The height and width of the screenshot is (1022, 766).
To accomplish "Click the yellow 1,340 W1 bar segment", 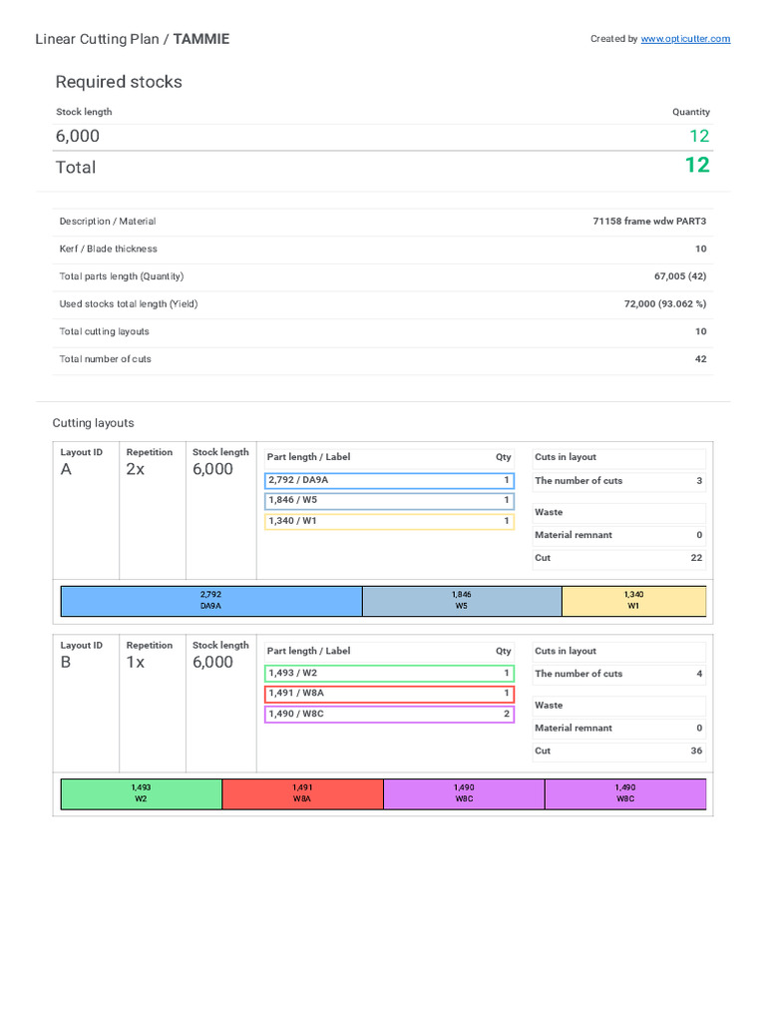I will 633,601.
